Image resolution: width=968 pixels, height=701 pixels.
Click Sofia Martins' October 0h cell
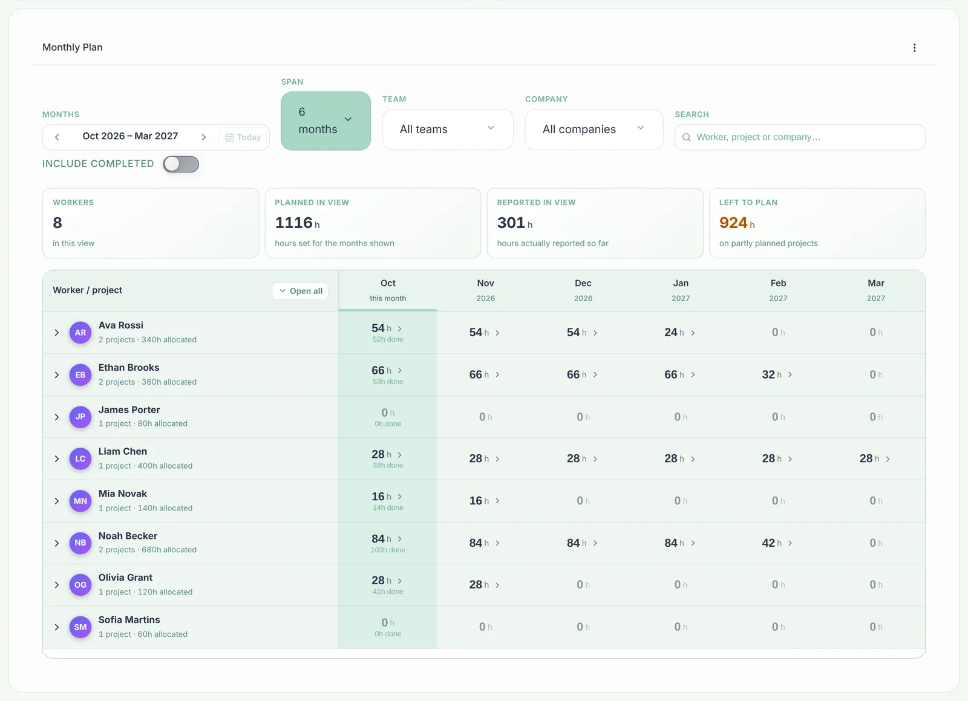pos(388,627)
